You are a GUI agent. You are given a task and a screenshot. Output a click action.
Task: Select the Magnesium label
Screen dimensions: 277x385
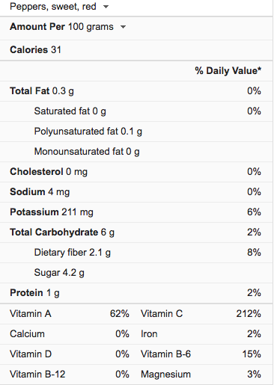point(165,375)
